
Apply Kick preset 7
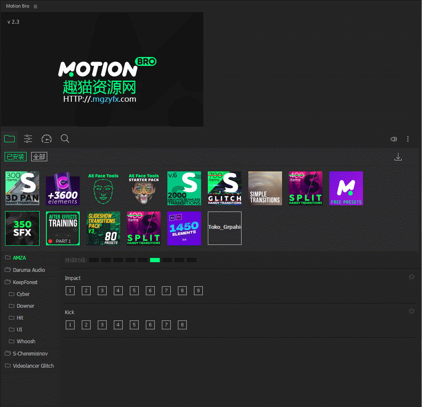[167, 325]
